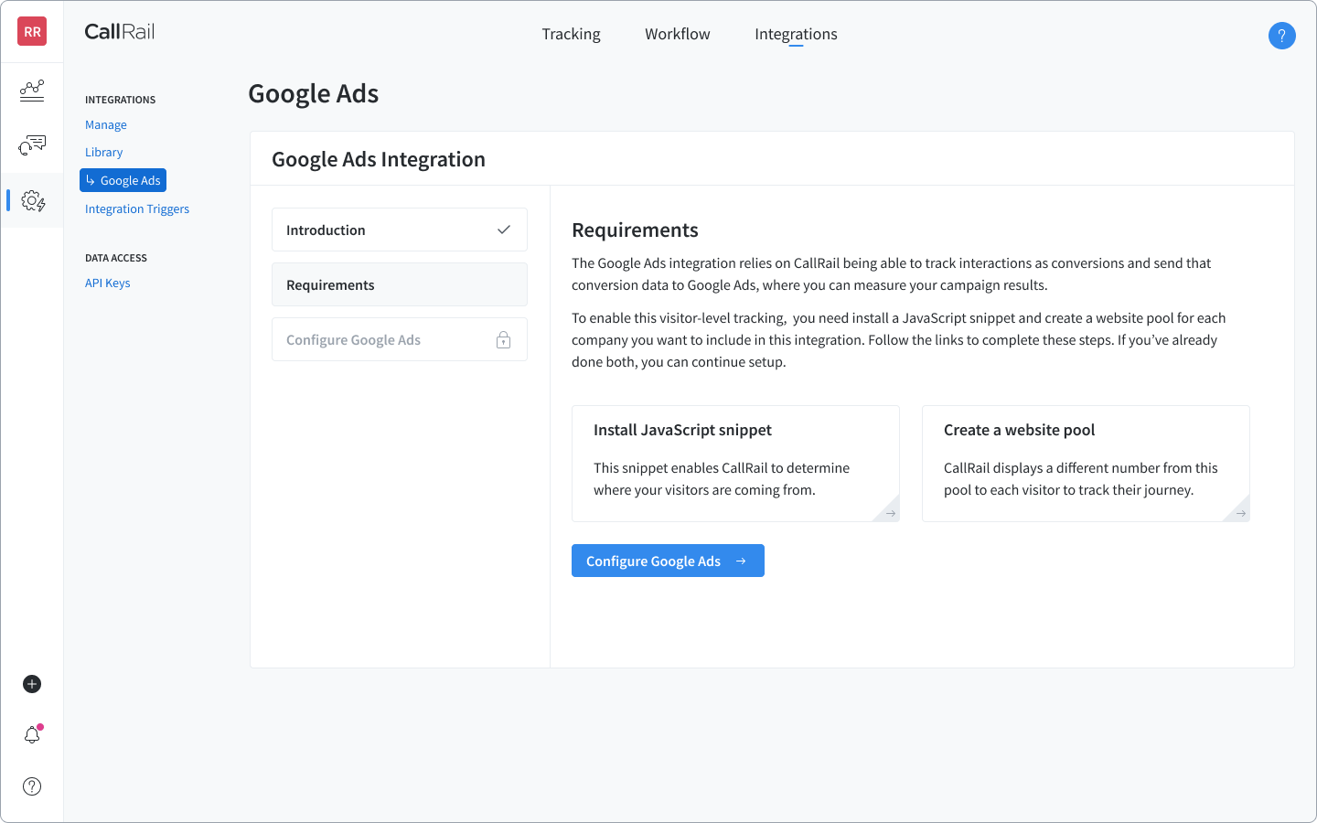The width and height of the screenshot is (1317, 823).
Task: Open the Integrations tab
Action: (796, 34)
